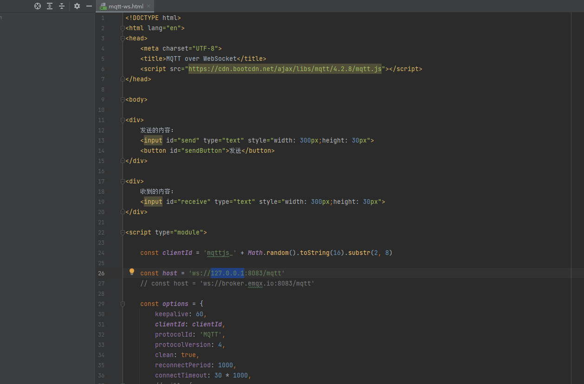Collapse the html tag fold at line 2
This screenshot has height=384, width=584.
123,28
